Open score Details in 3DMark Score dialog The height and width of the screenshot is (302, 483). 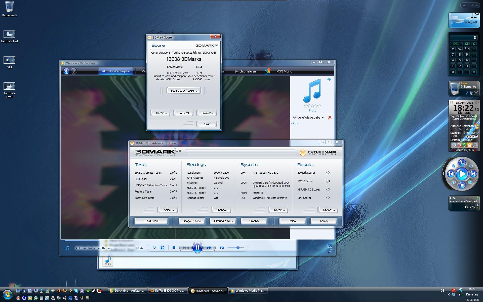pyautogui.click(x=161, y=113)
